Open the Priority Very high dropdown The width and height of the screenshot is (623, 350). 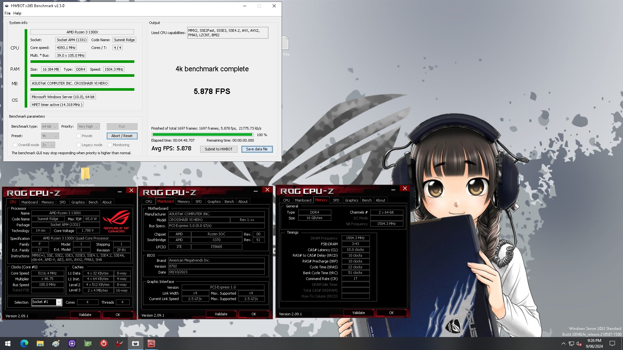(88, 126)
